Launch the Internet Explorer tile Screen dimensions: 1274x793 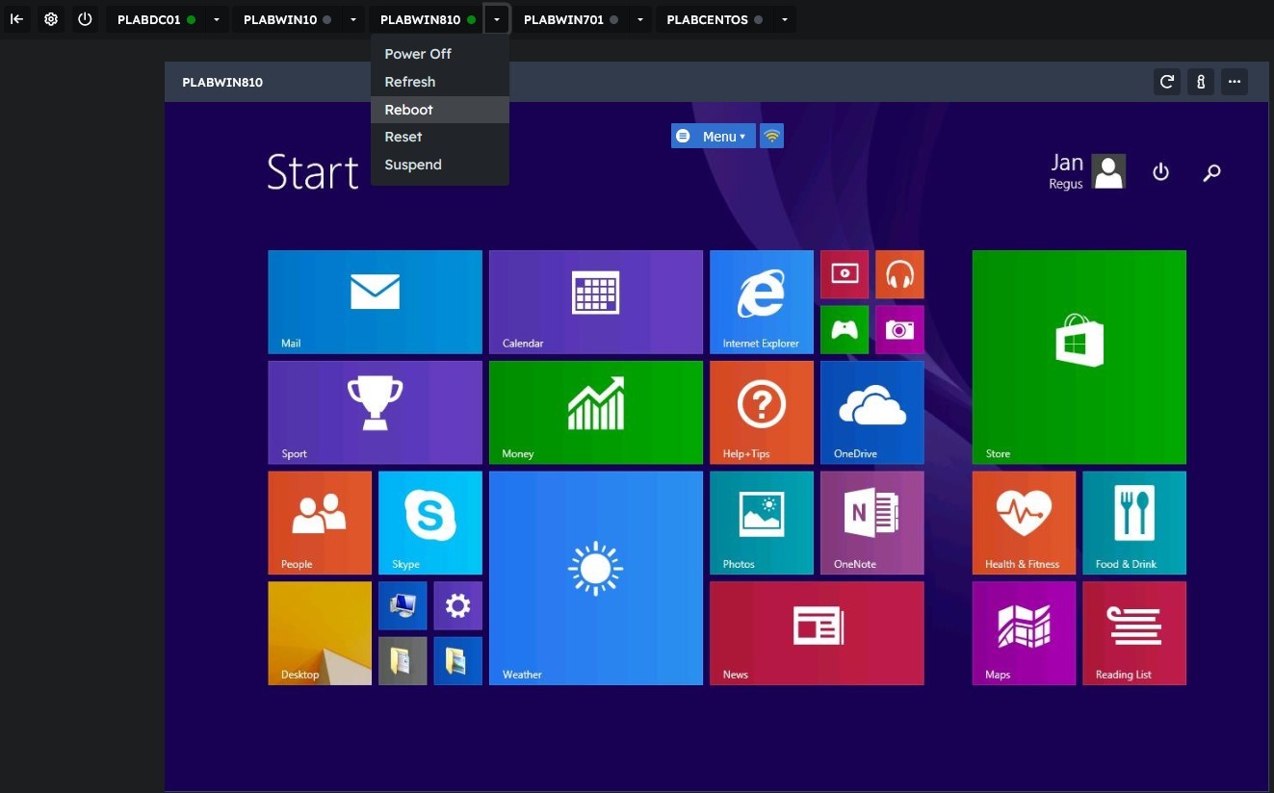[x=762, y=302]
